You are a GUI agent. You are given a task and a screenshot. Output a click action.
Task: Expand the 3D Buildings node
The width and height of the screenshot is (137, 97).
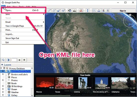(x=3, y=86)
